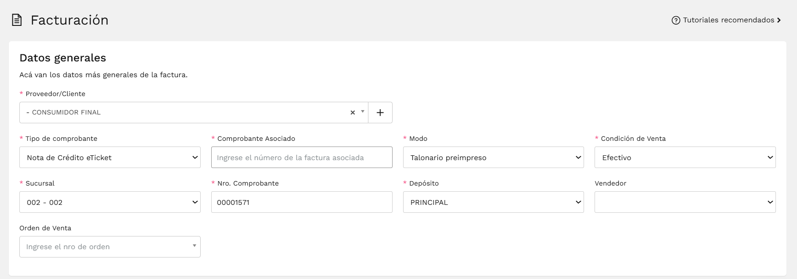Open Tutoriales recomendados link
Image resolution: width=797 pixels, height=279 pixels.
click(x=726, y=20)
